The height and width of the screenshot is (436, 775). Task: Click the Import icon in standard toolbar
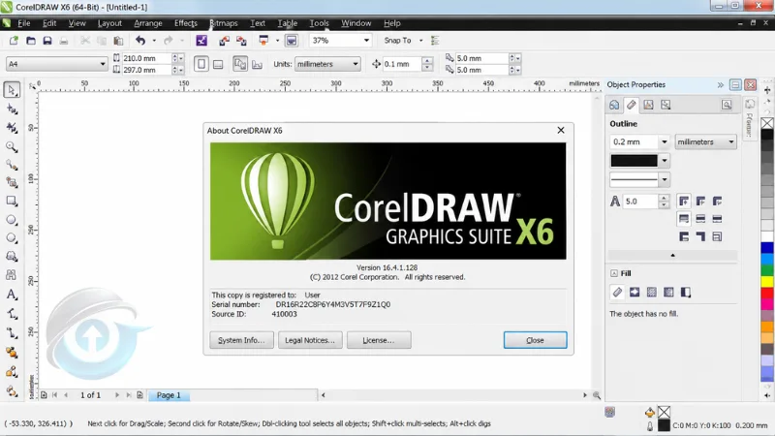click(224, 41)
